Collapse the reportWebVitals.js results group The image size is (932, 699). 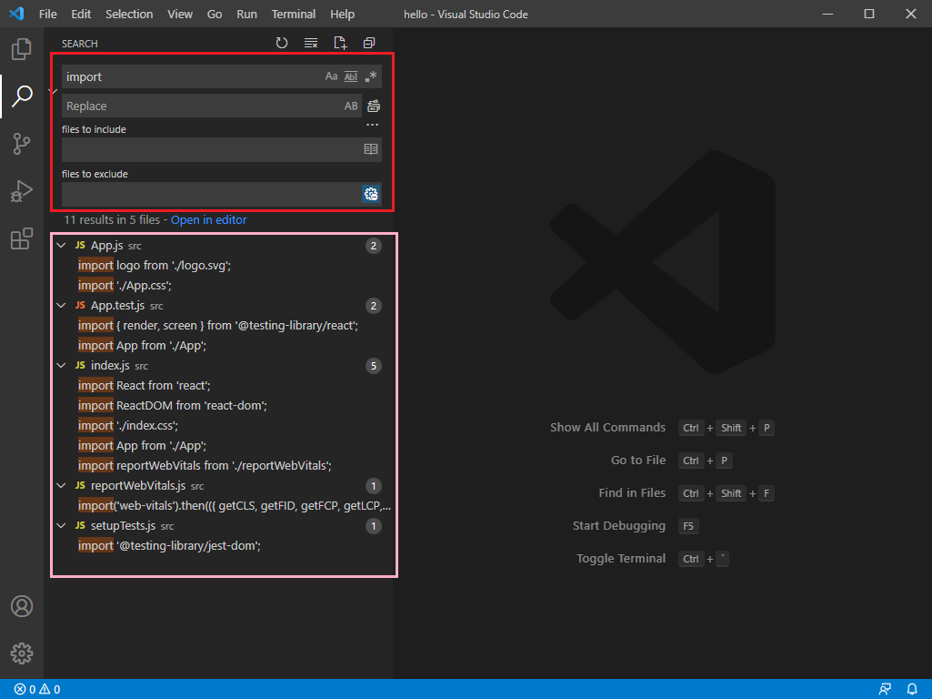(x=61, y=485)
